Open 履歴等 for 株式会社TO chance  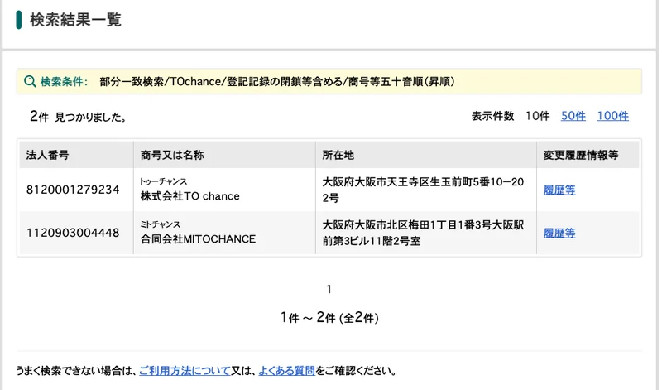click(x=559, y=190)
